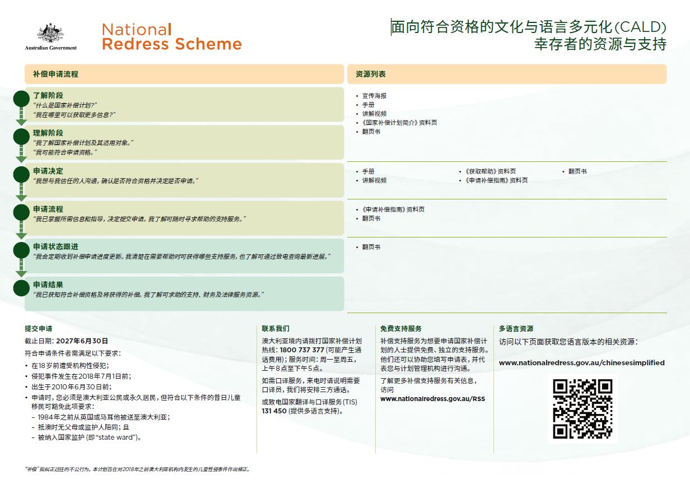Select the bullet 出生于2010年6月30日前
The height and width of the screenshot is (484, 690).
(71, 387)
